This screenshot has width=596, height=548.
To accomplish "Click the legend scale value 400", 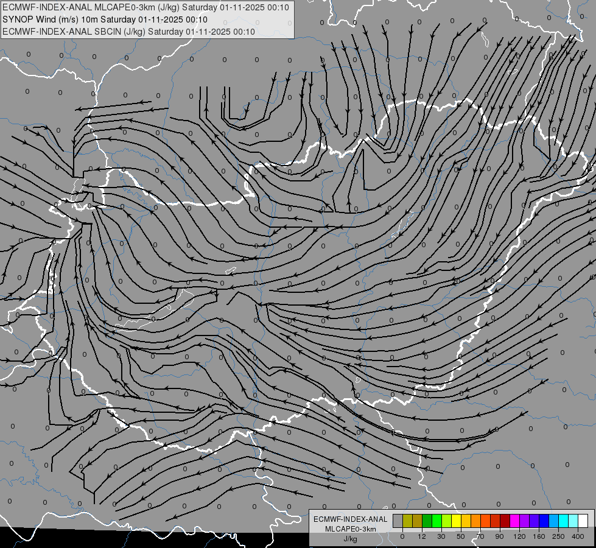I will (578, 536).
